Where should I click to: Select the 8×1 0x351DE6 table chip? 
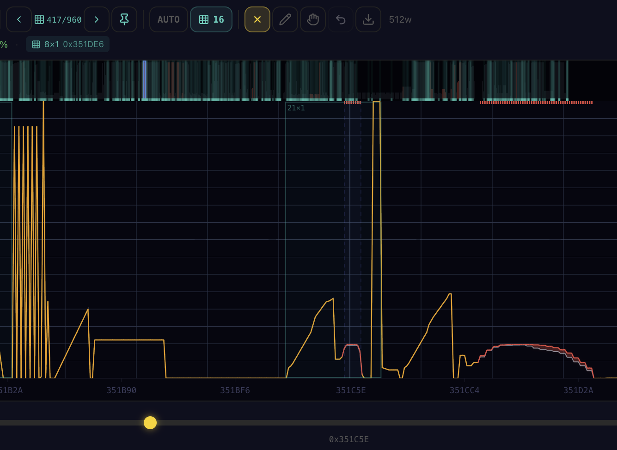(68, 44)
